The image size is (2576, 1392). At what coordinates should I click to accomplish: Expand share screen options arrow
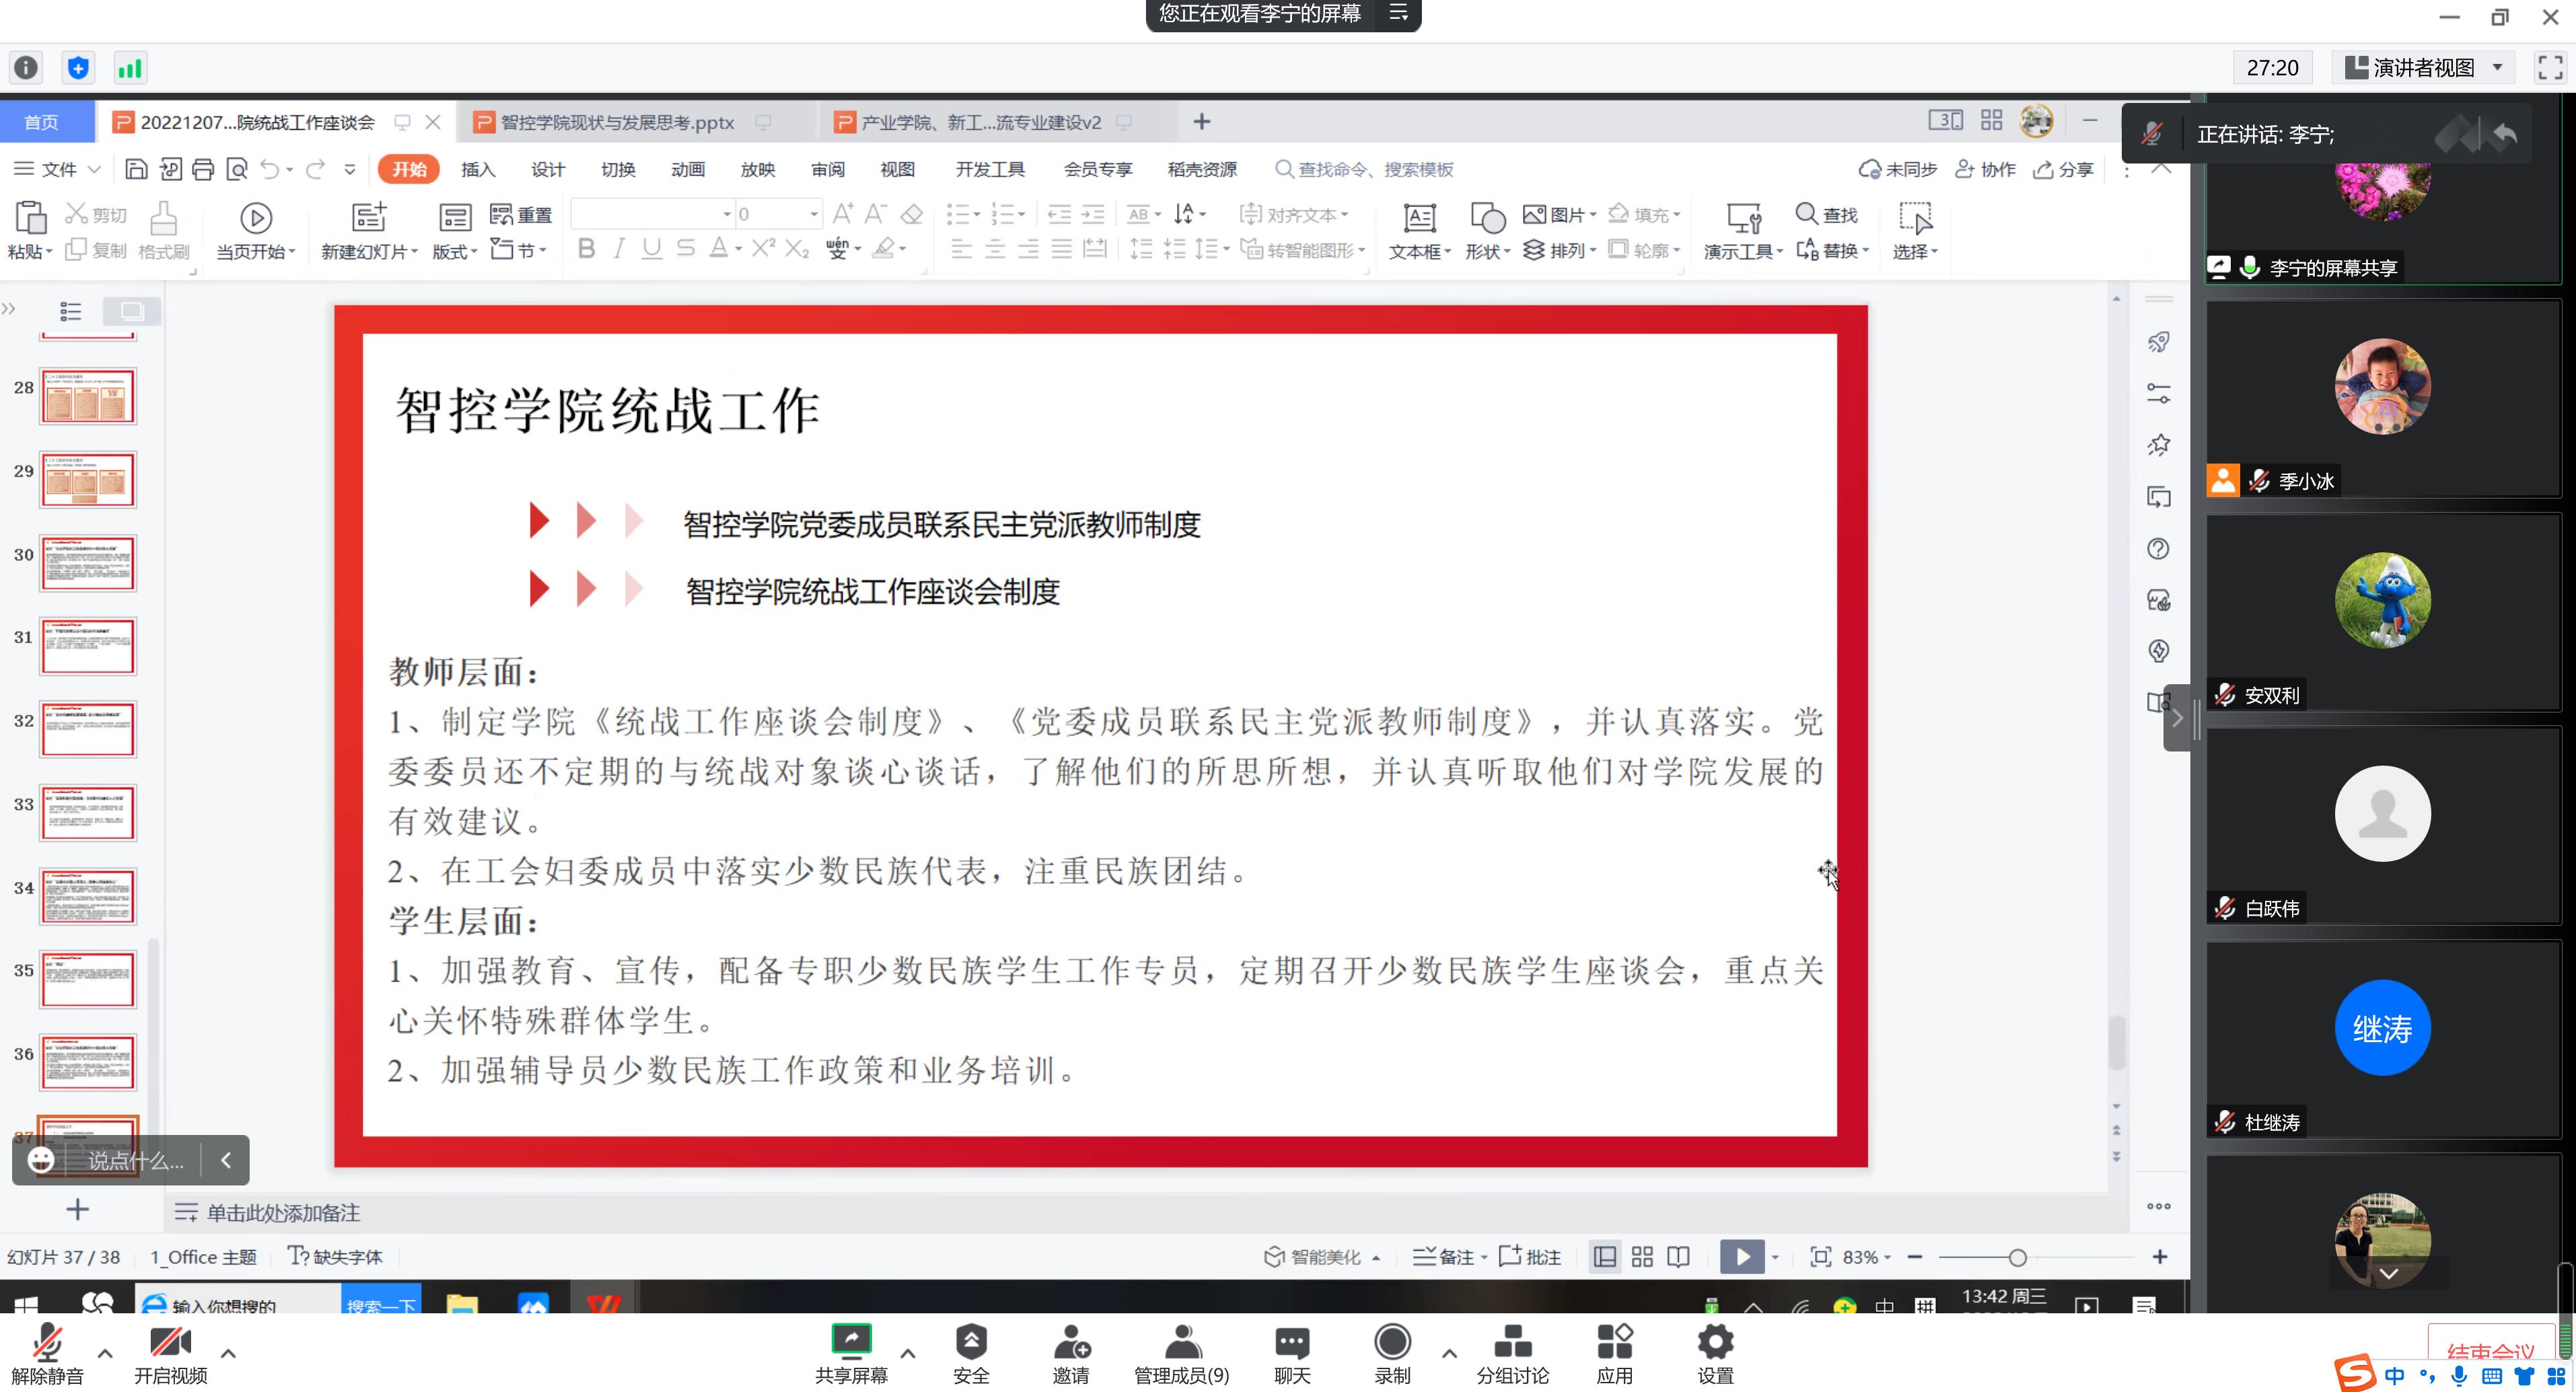click(908, 1354)
